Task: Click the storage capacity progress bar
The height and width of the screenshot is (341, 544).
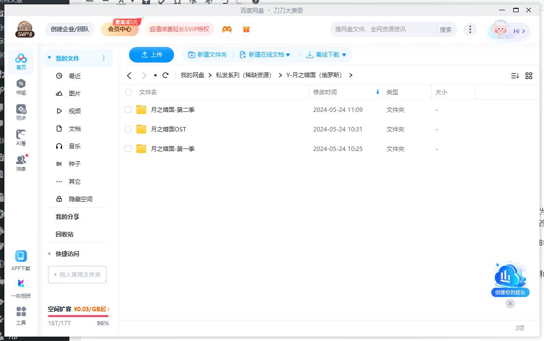Action: [x=77, y=315]
